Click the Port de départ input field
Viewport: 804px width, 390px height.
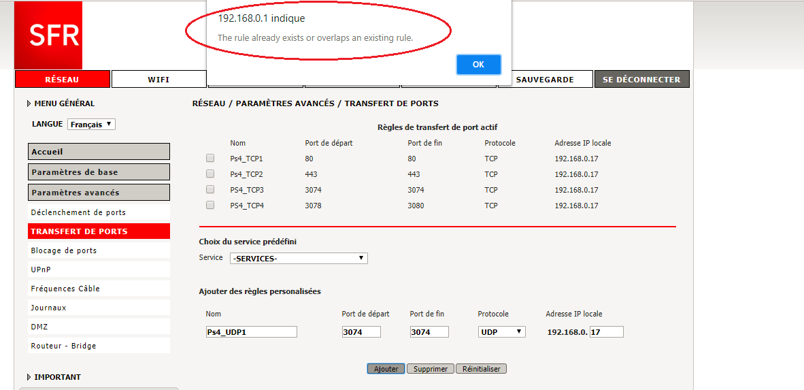(361, 332)
